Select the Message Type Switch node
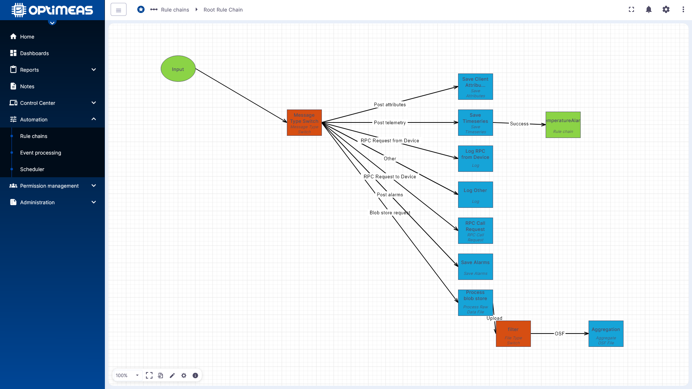This screenshot has height=389, width=692. [x=304, y=122]
